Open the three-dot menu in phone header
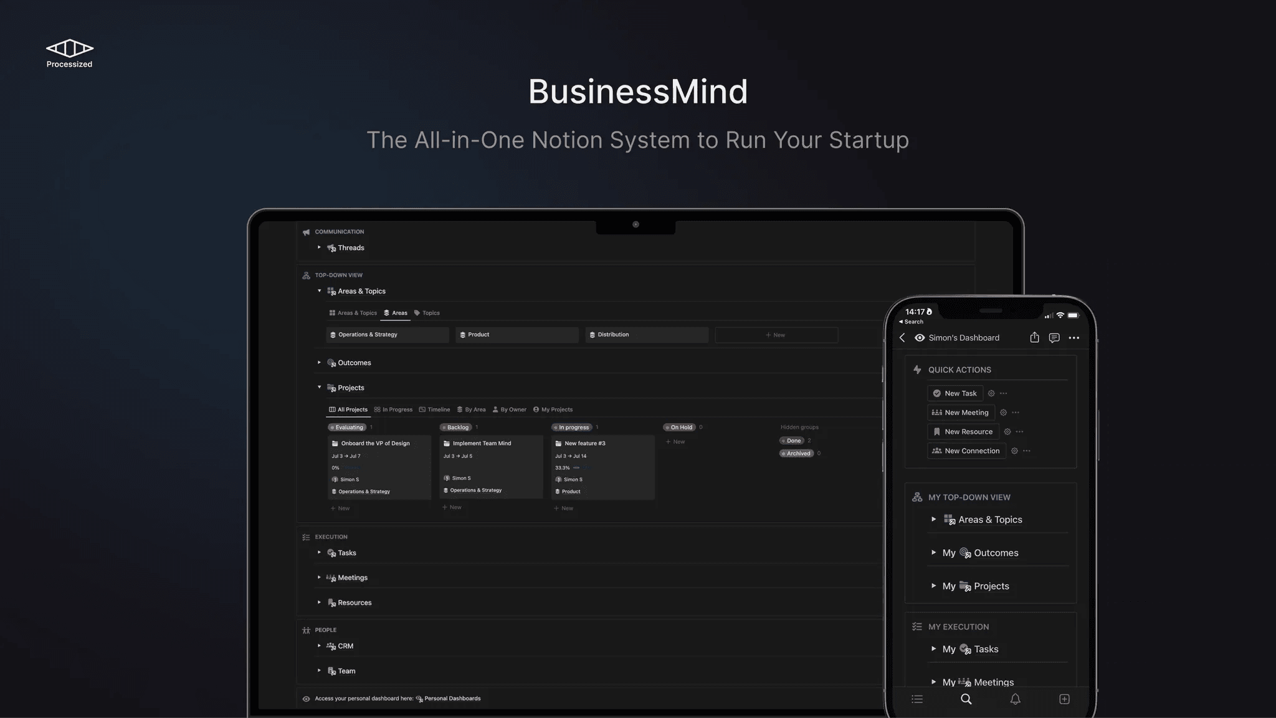 [1074, 338]
